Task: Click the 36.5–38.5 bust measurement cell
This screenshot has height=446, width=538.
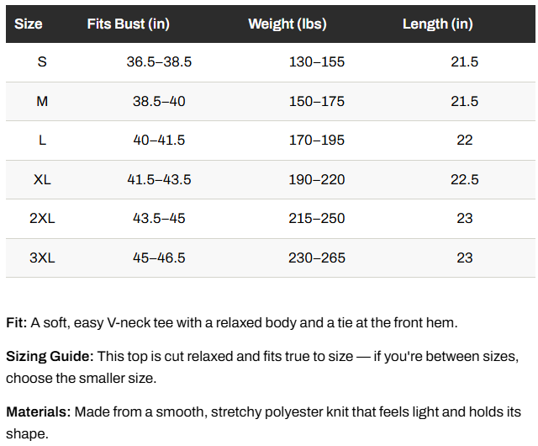Action: point(159,61)
